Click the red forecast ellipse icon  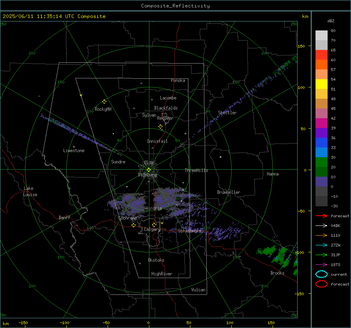tap(321, 284)
